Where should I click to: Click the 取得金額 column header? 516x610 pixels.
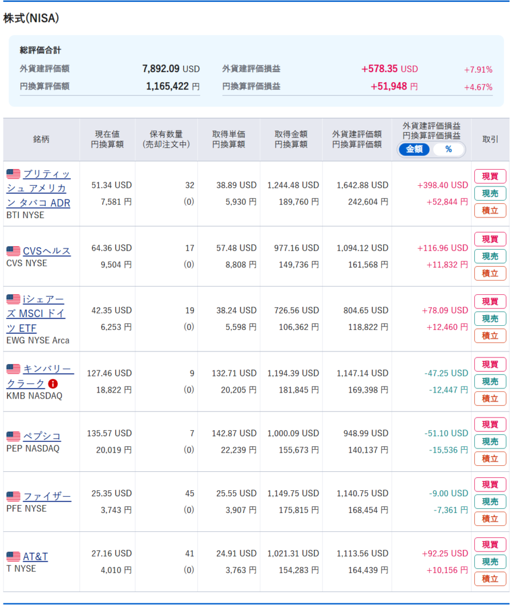coord(291,139)
